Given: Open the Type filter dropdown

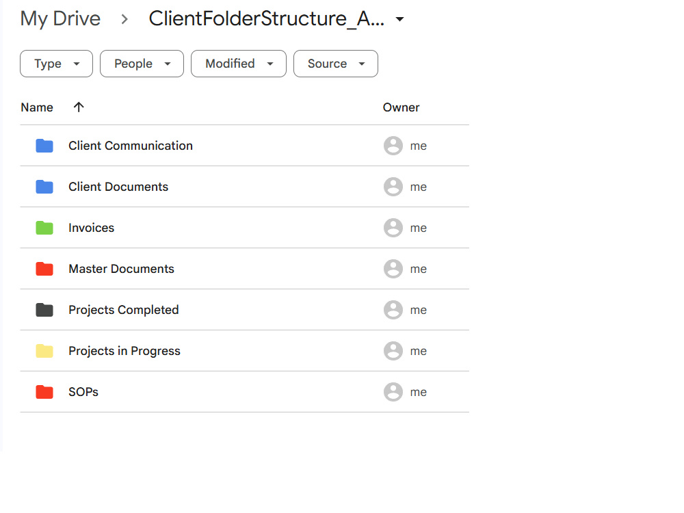Looking at the screenshot, I should [x=56, y=64].
